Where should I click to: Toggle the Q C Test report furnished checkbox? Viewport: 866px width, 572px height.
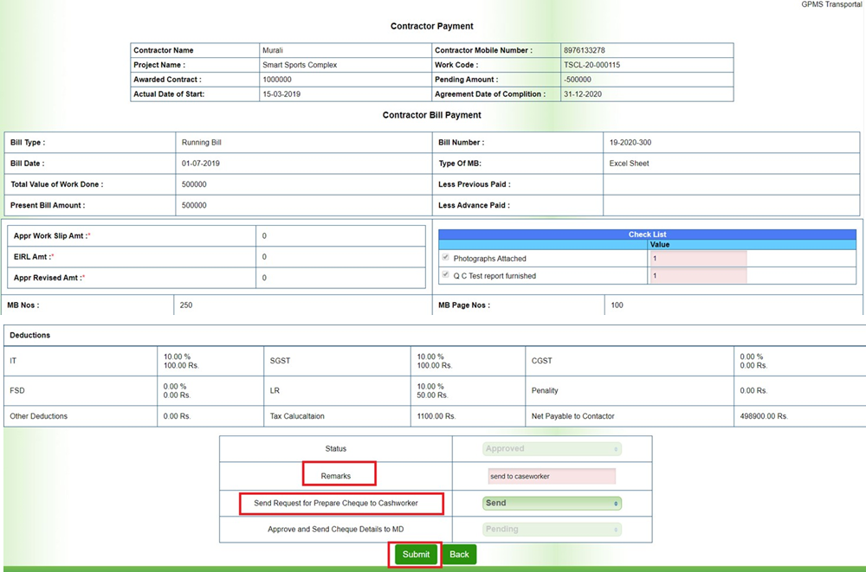tap(446, 275)
